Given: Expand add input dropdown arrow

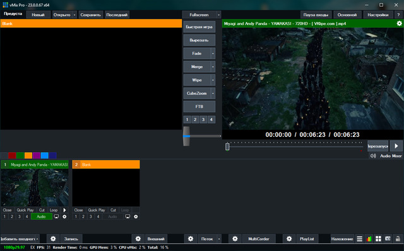Looking at the screenshot, I should (x=37, y=239).
